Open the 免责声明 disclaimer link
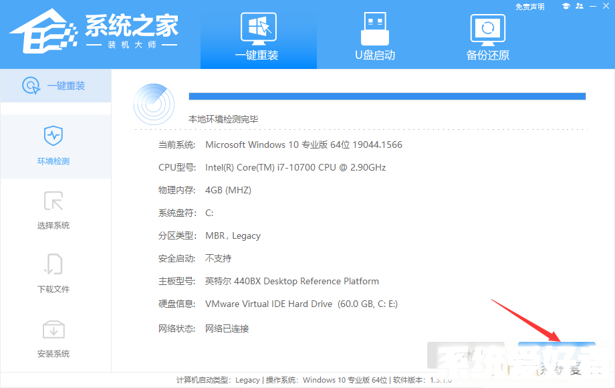The height and width of the screenshot is (388, 615). point(529,7)
